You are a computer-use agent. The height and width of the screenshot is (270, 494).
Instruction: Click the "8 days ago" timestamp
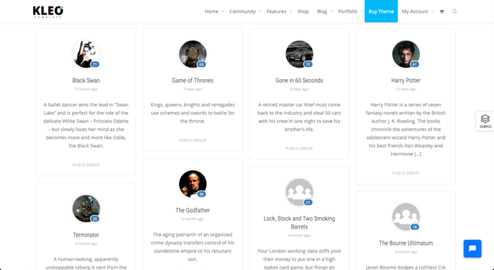(x=299, y=89)
